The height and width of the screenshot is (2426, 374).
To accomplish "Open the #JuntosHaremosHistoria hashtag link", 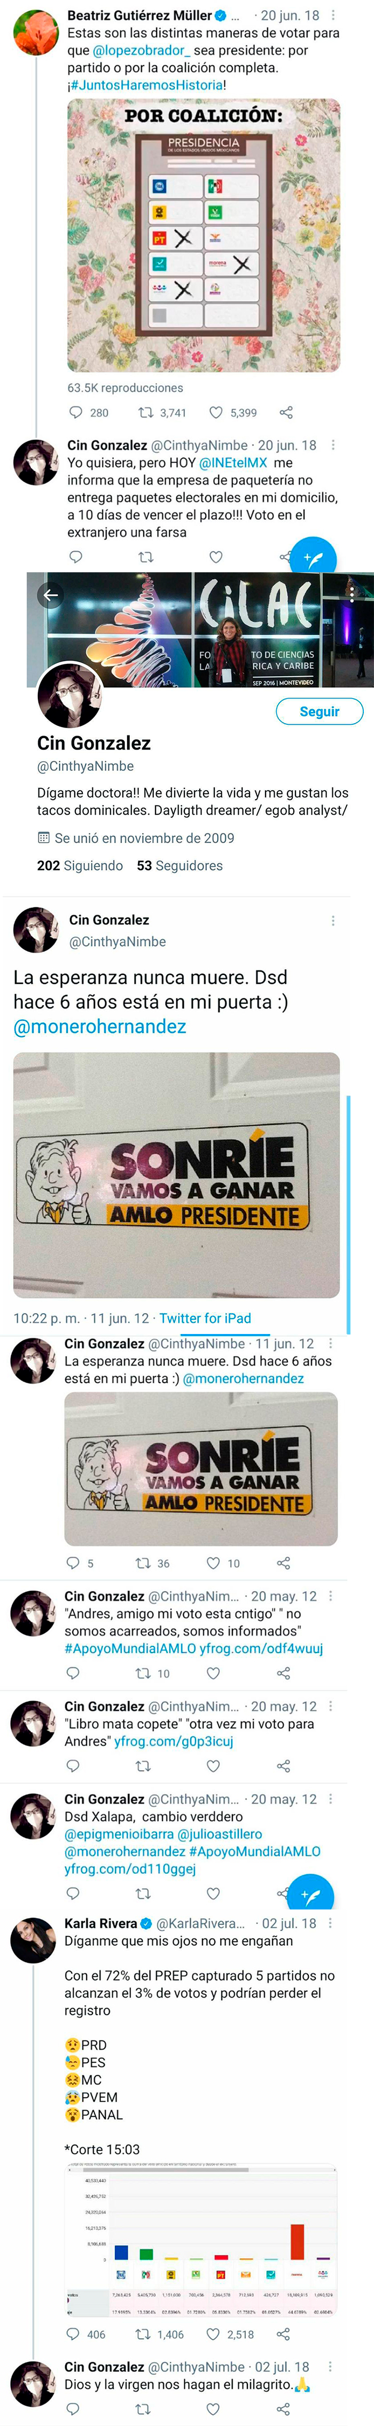I will pos(147,85).
